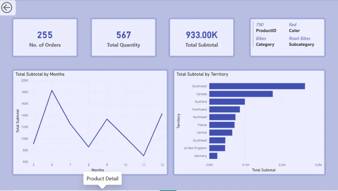Screen dimensions: 338x191
Task: Click the month 11 low point on line
Action: (144, 156)
